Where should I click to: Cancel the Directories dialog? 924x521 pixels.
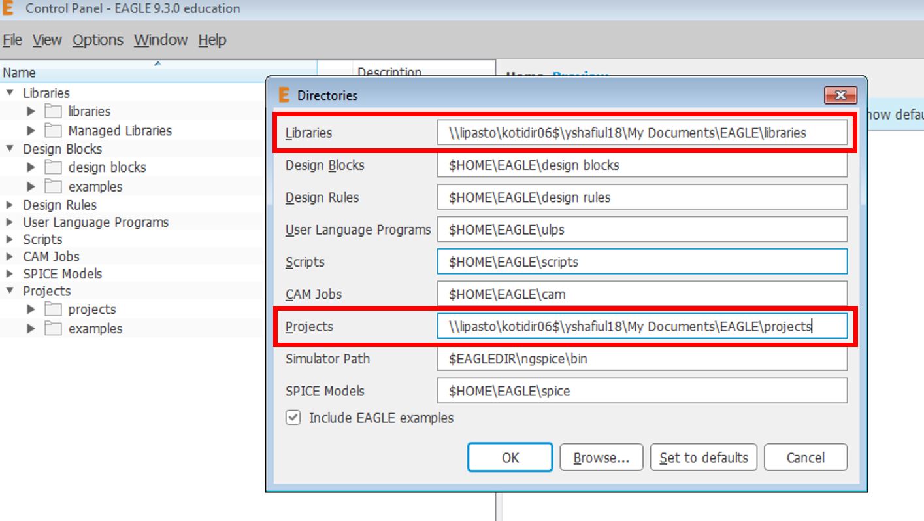point(806,458)
